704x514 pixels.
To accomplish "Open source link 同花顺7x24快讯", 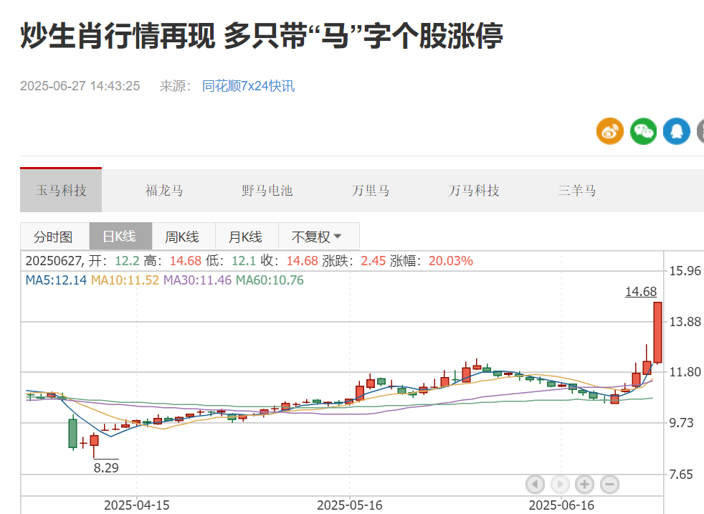I will 248,86.
